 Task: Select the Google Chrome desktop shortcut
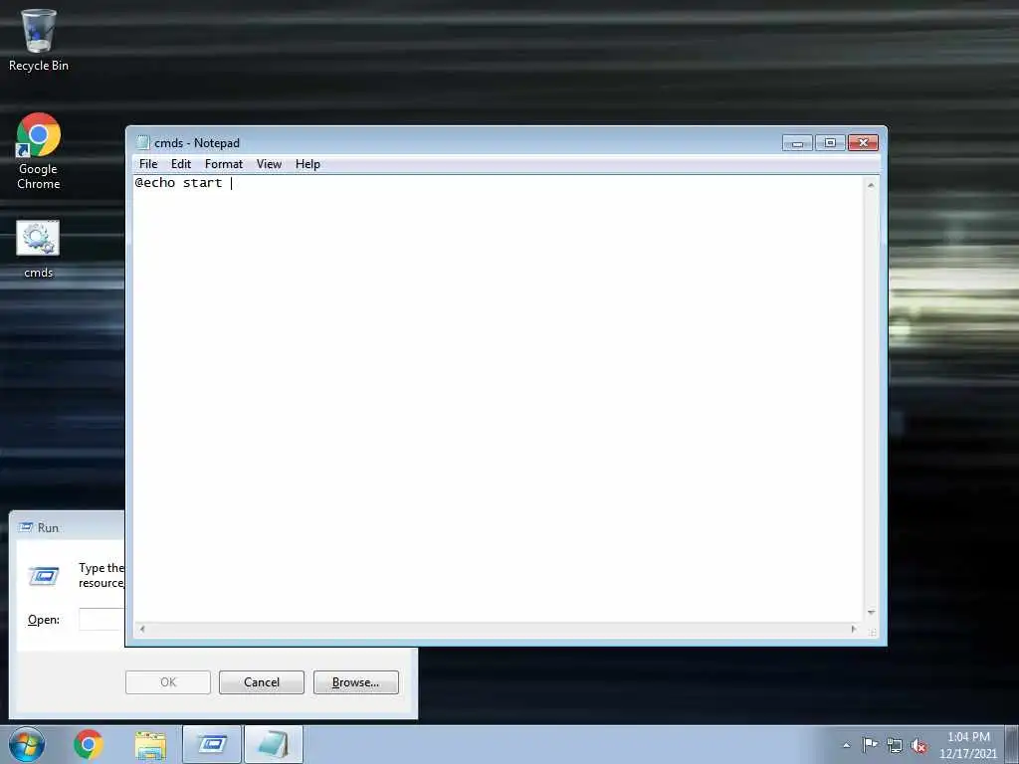pos(39,151)
